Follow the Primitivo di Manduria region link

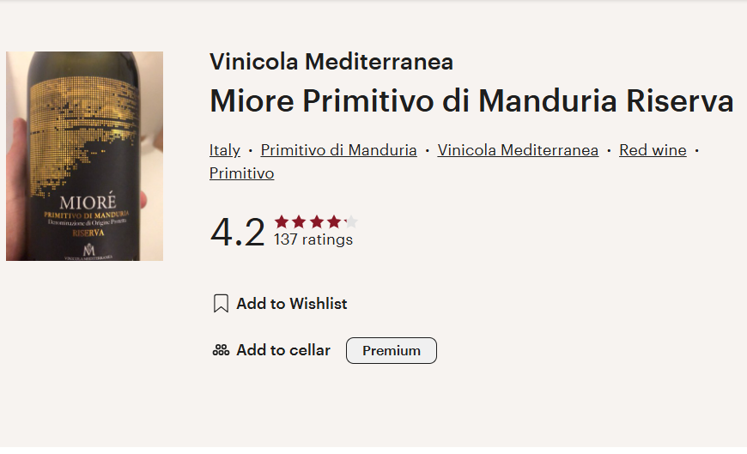[338, 150]
